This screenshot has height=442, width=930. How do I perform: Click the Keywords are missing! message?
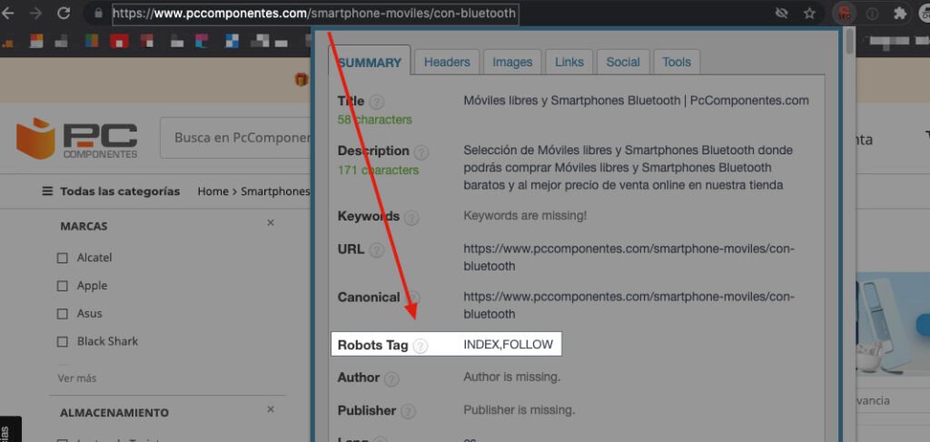pos(525,216)
